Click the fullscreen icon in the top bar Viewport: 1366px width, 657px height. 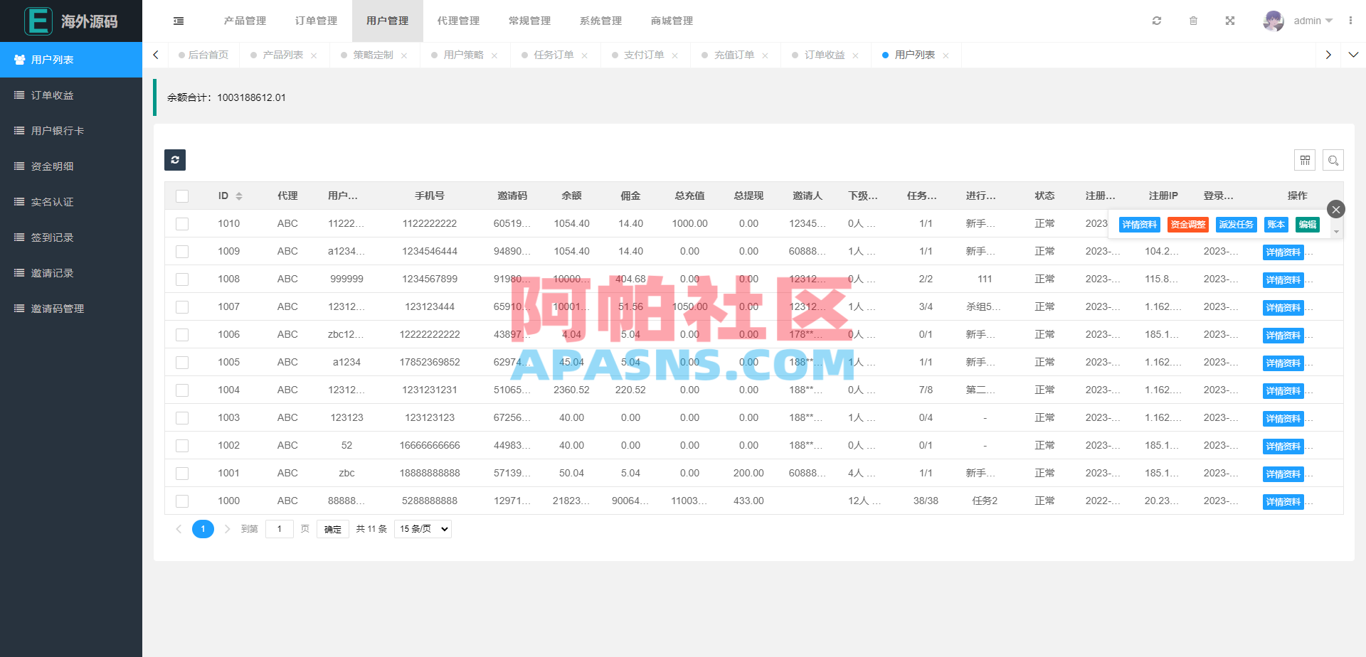pos(1230,21)
